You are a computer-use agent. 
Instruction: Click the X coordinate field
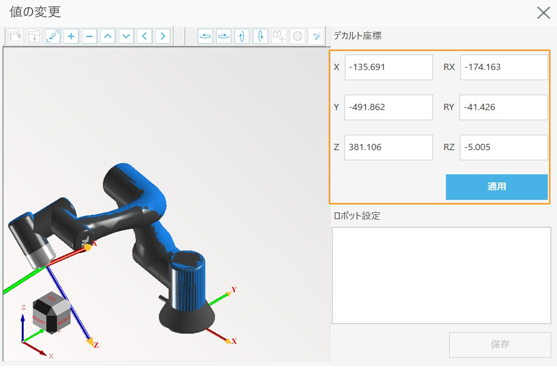[388, 67]
